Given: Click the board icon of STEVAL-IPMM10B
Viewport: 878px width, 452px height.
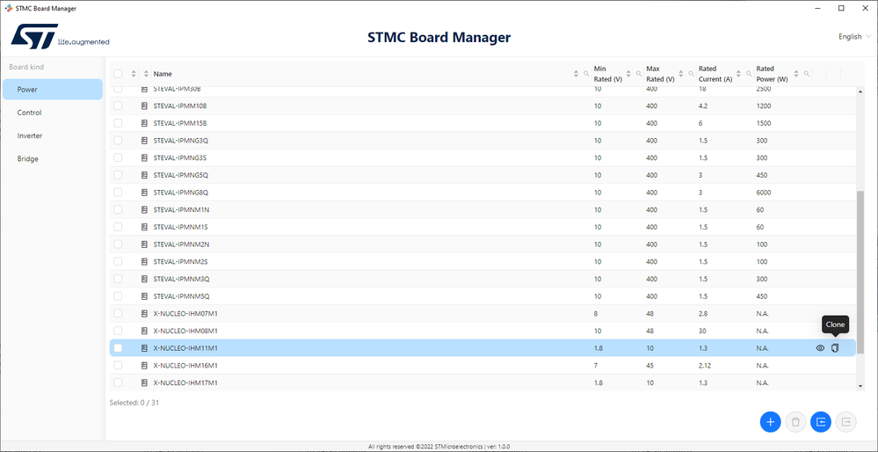Looking at the screenshot, I should point(144,106).
